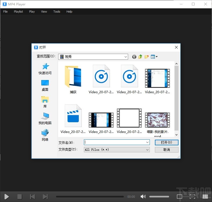Click the file list vertical scrollbar thumb
This screenshot has height=202, width=212.
click(x=176, y=98)
